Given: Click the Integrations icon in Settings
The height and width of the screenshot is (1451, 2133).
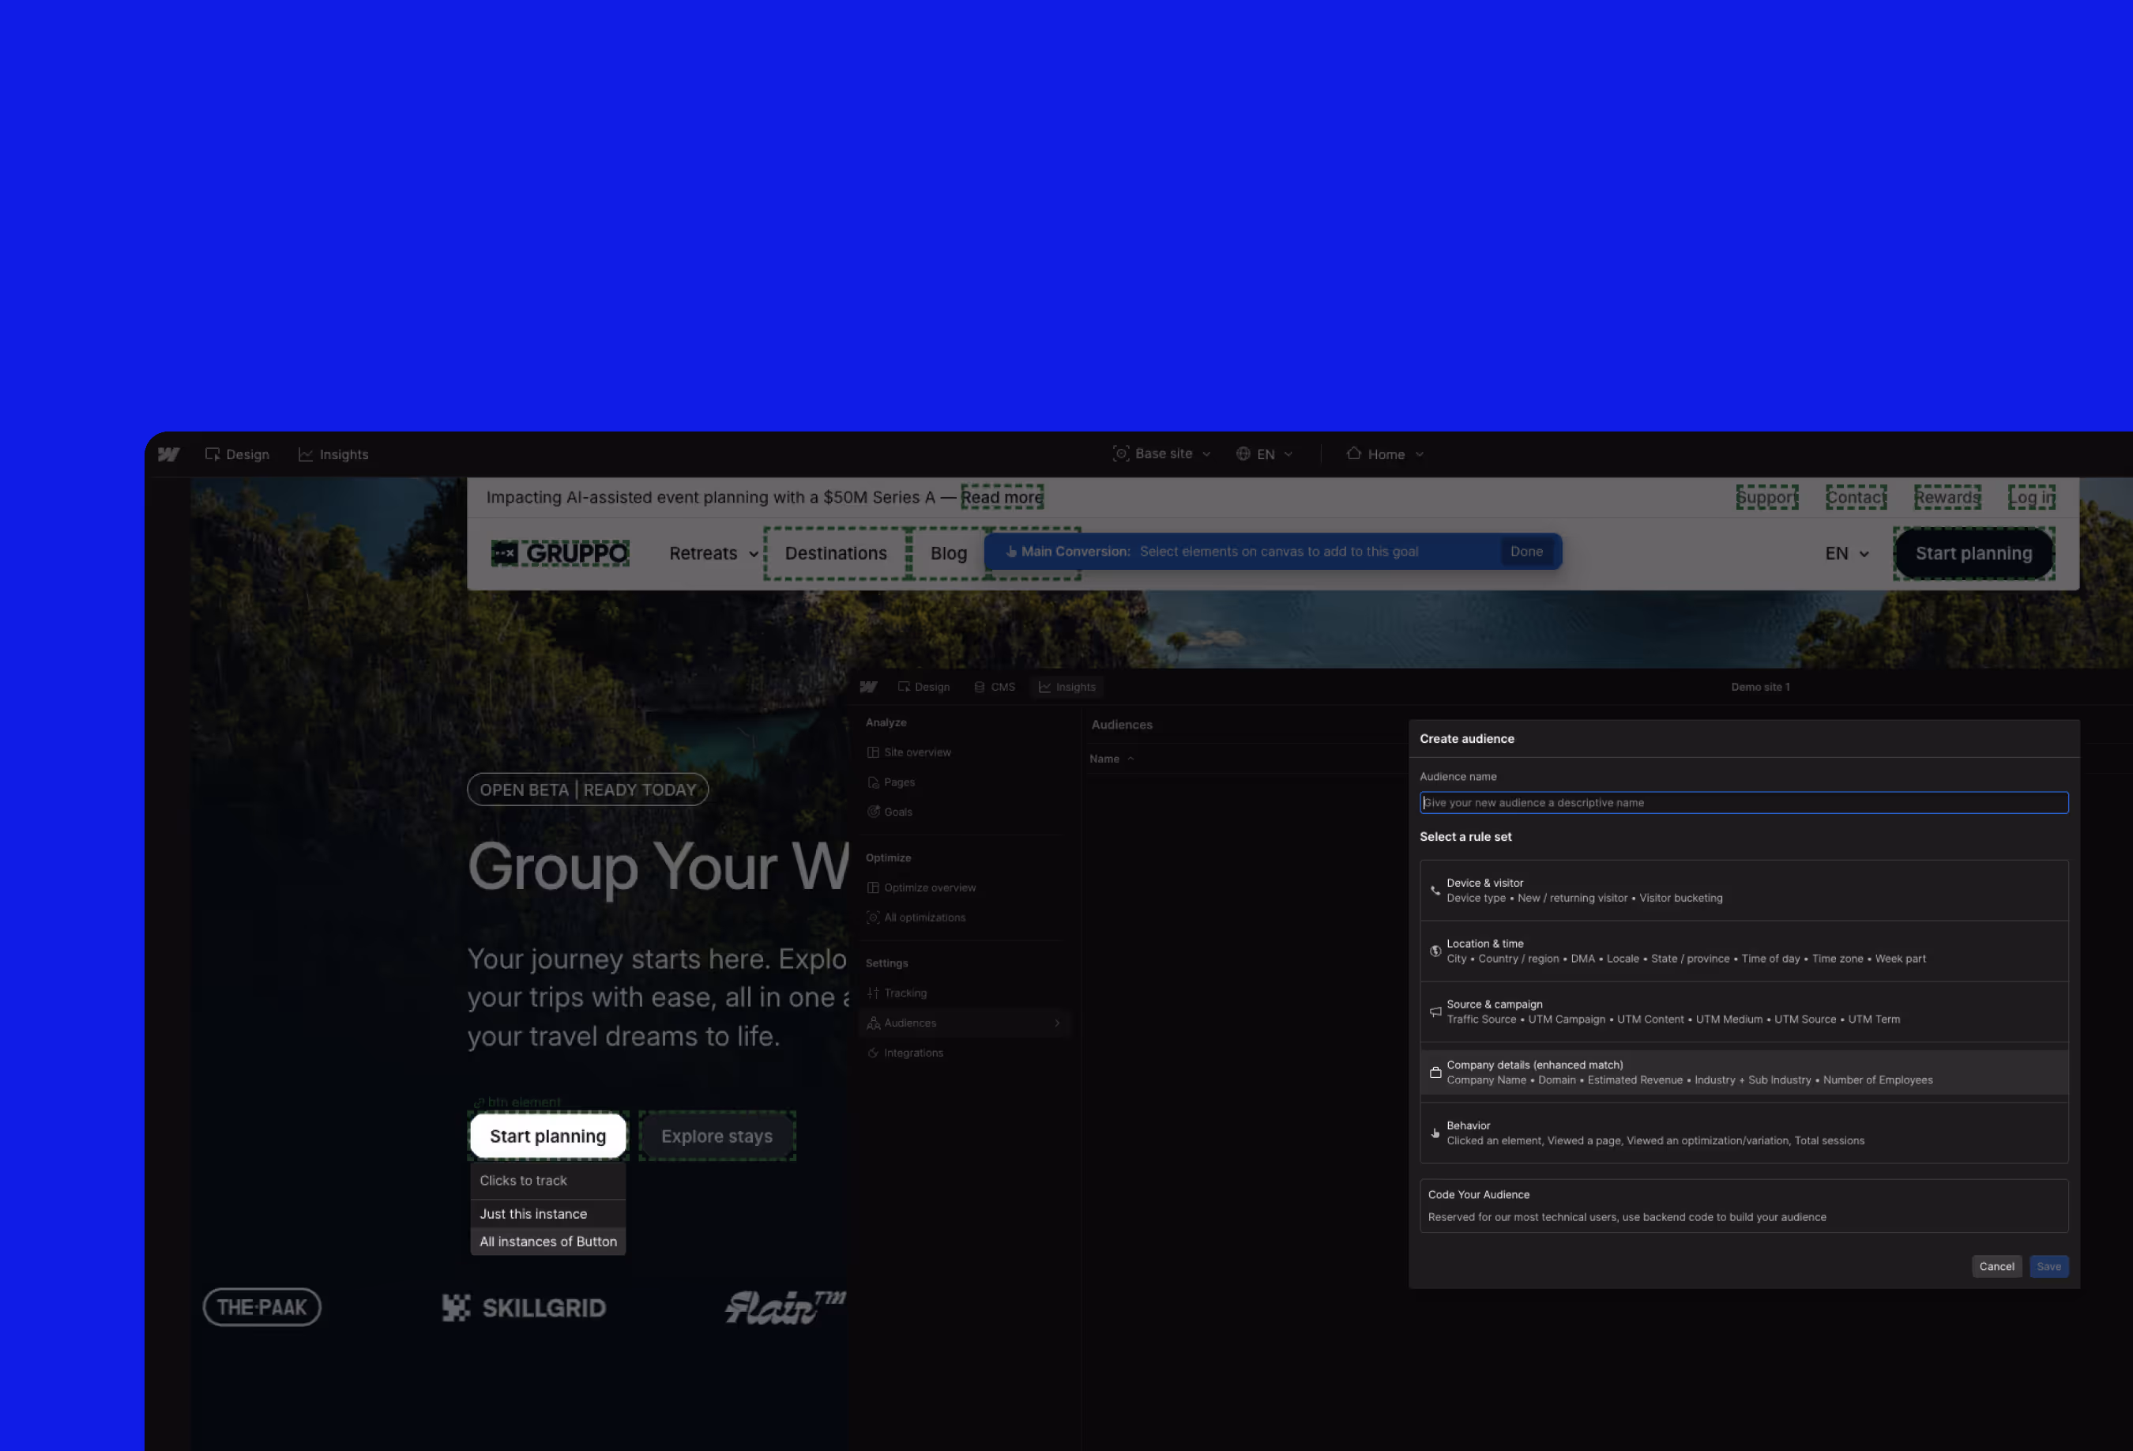Looking at the screenshot, I should pyautogui.click(x=873, y=1053).
